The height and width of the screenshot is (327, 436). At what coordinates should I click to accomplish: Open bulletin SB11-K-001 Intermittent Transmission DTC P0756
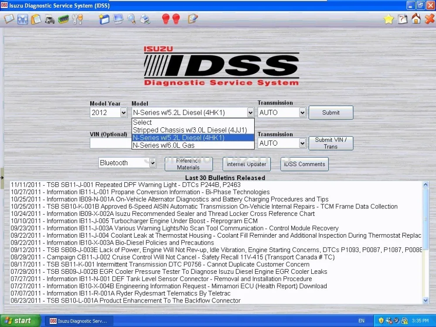pyautogui.click(x=160, y=264)
